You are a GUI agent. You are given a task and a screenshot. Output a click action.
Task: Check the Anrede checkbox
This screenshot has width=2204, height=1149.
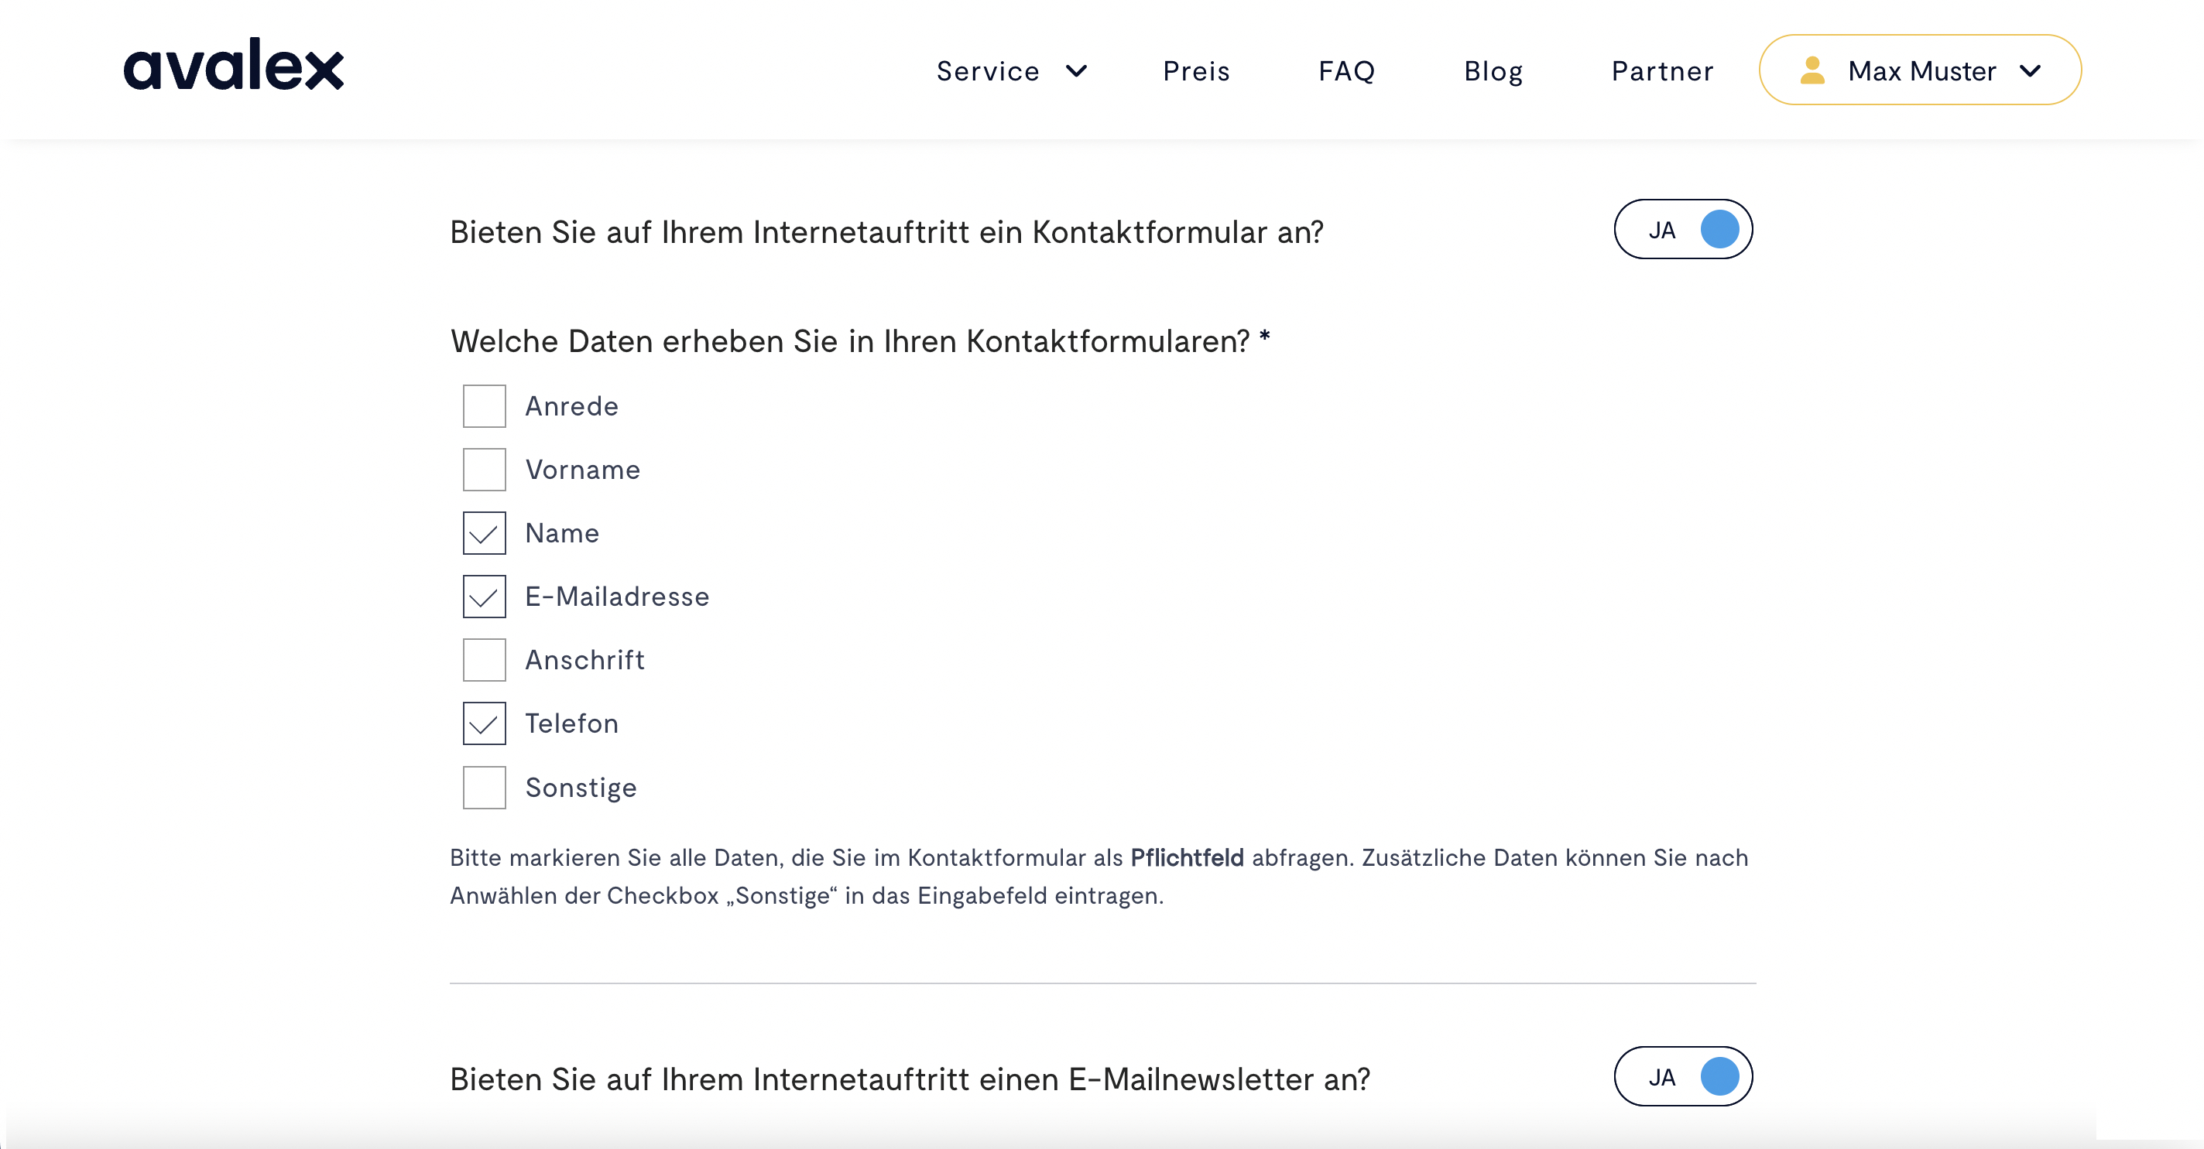(483, 406)
